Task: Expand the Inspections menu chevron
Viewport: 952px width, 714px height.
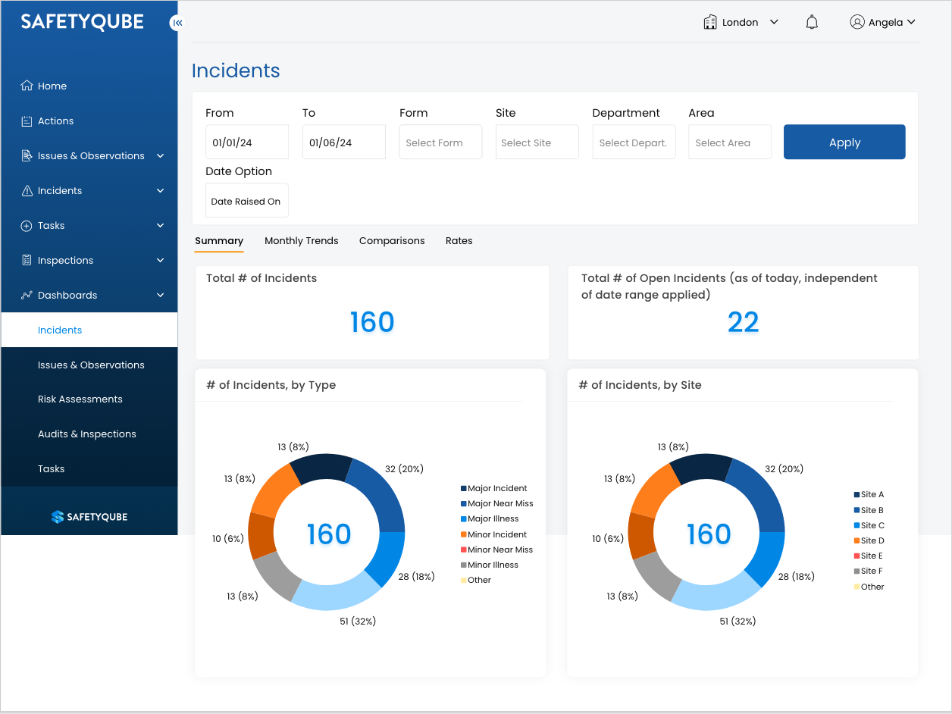Action: (x=160, y=260)
